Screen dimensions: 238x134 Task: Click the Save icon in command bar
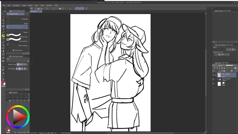41,9
